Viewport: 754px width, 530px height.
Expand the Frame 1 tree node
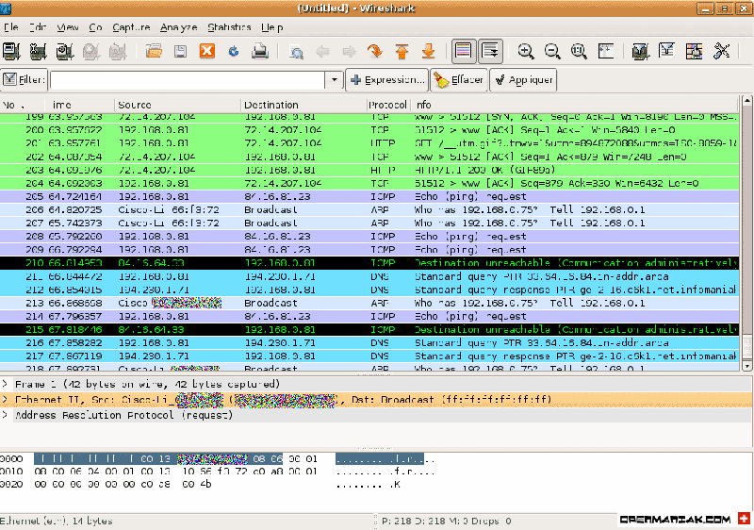pyautogui.click(x=5, y=384)
